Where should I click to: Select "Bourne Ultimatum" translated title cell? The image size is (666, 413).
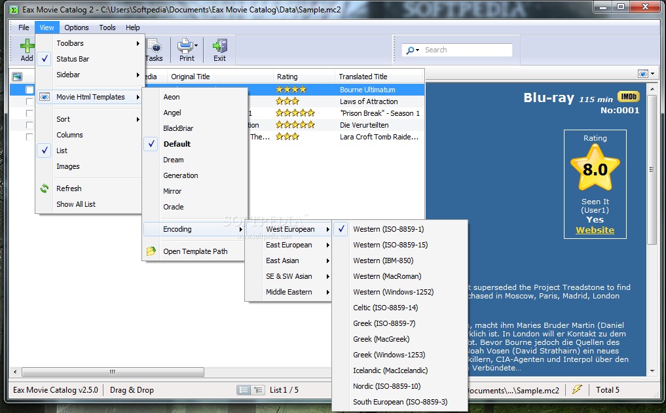point(367,90)
